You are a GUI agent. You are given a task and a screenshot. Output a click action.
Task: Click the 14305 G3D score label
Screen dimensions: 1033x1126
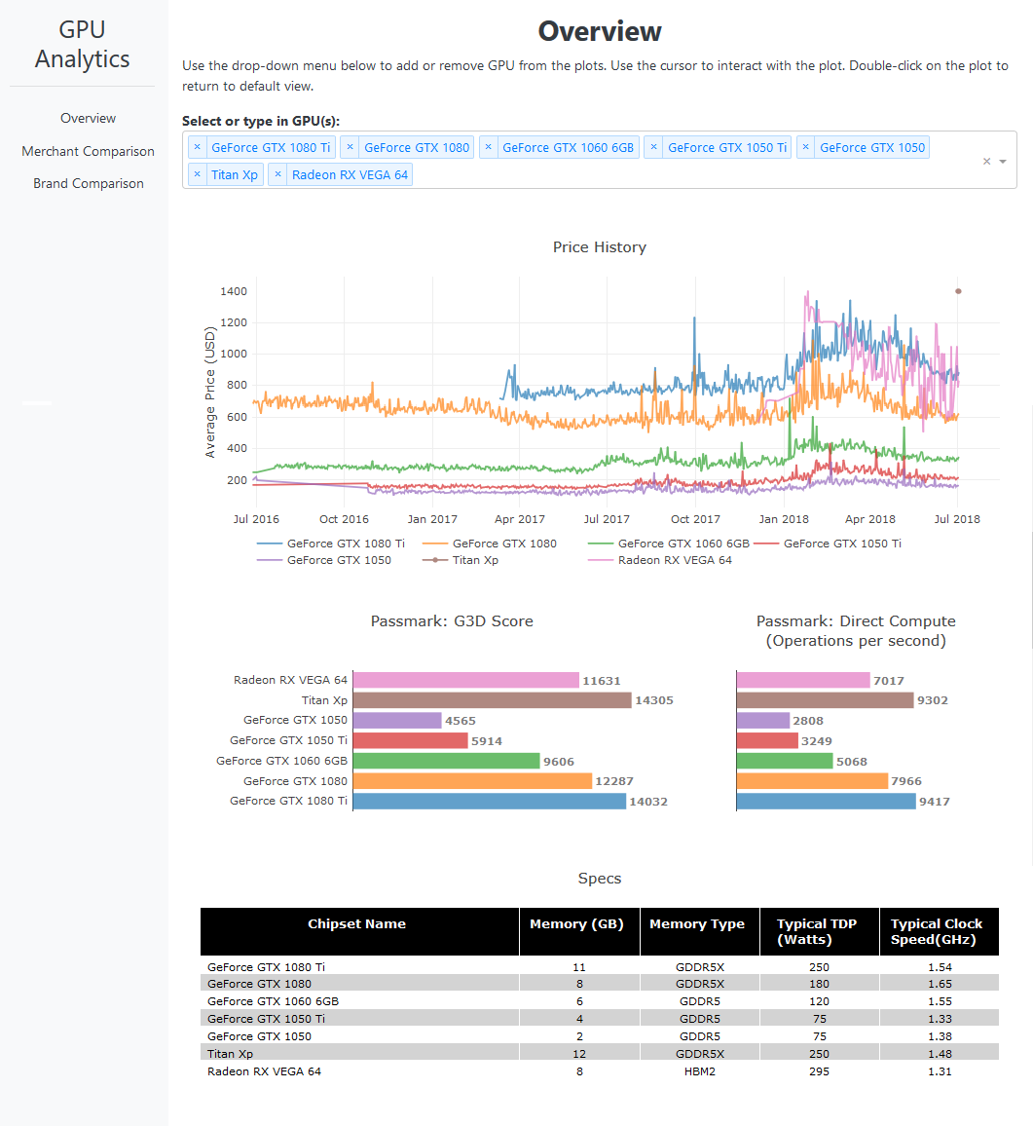tap(654, 700)
